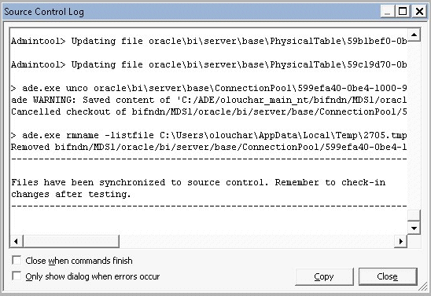Click the horizontal scrollbar right arrow
431x296 pixels.
click(x=400, y=241)
